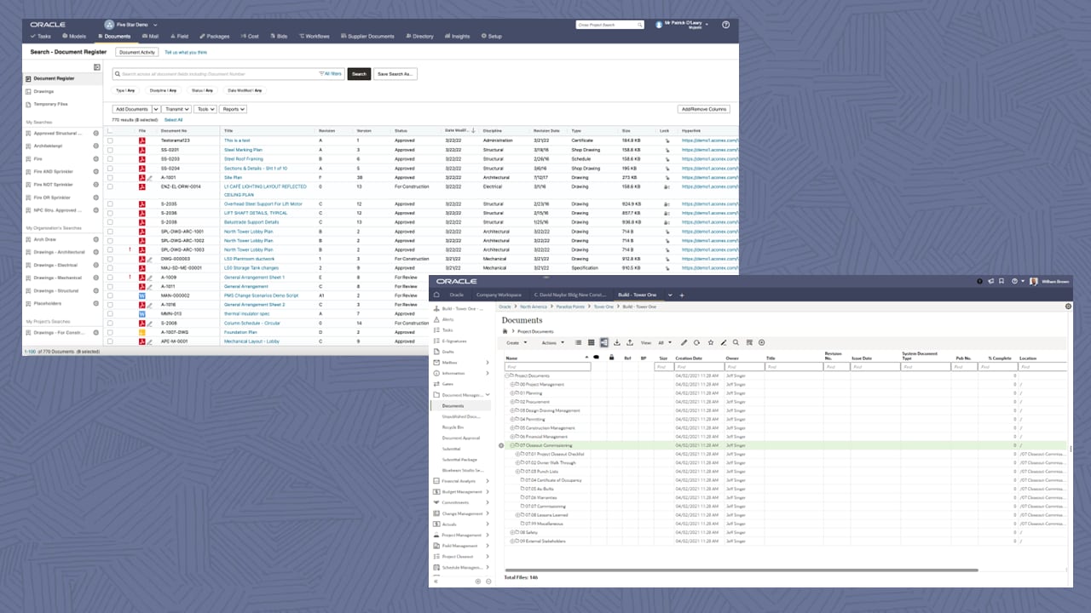The width and height of the screenshot is (1091, 613).
Task: Collapse the Aconex search sidebar panel
Action: click(x=97, y=66)
